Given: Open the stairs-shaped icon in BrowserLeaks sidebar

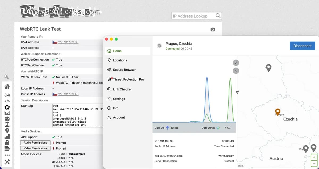Looking at the screenshot, I should (7, 136).
